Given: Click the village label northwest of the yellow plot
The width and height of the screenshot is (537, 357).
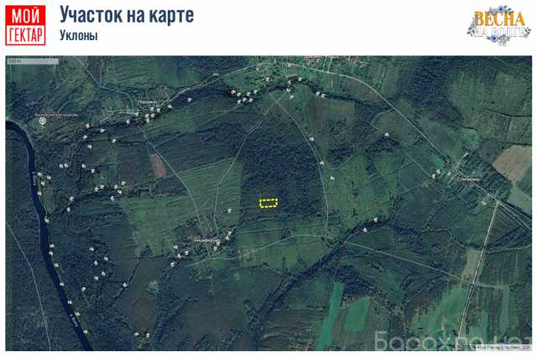Looking at the screenshot, I should click(x=148, y=101).
